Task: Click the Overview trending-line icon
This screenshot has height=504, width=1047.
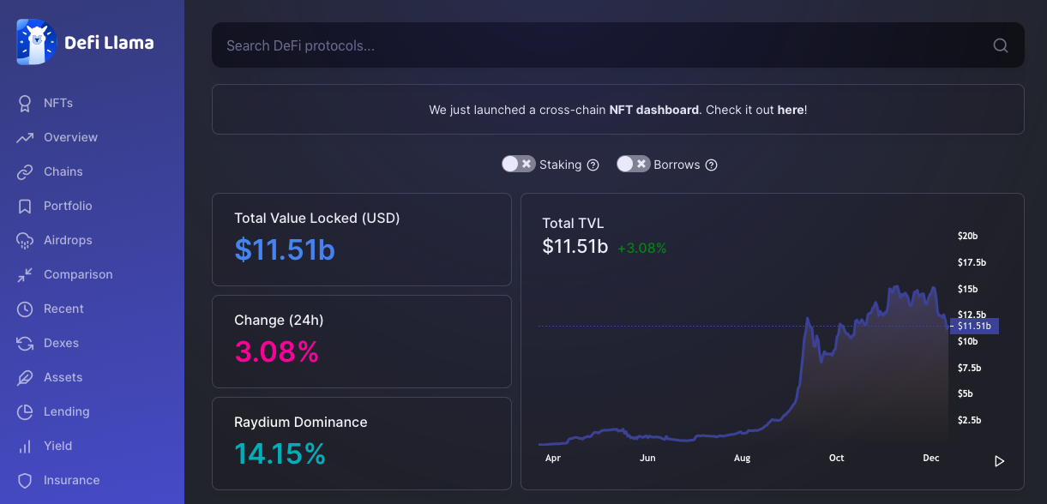Action: pos(25,137)
